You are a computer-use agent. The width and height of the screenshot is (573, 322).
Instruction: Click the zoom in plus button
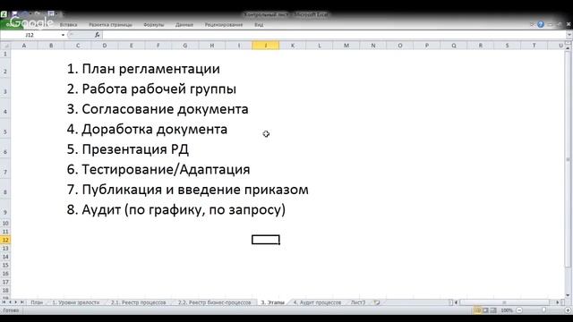click(568, 310)
